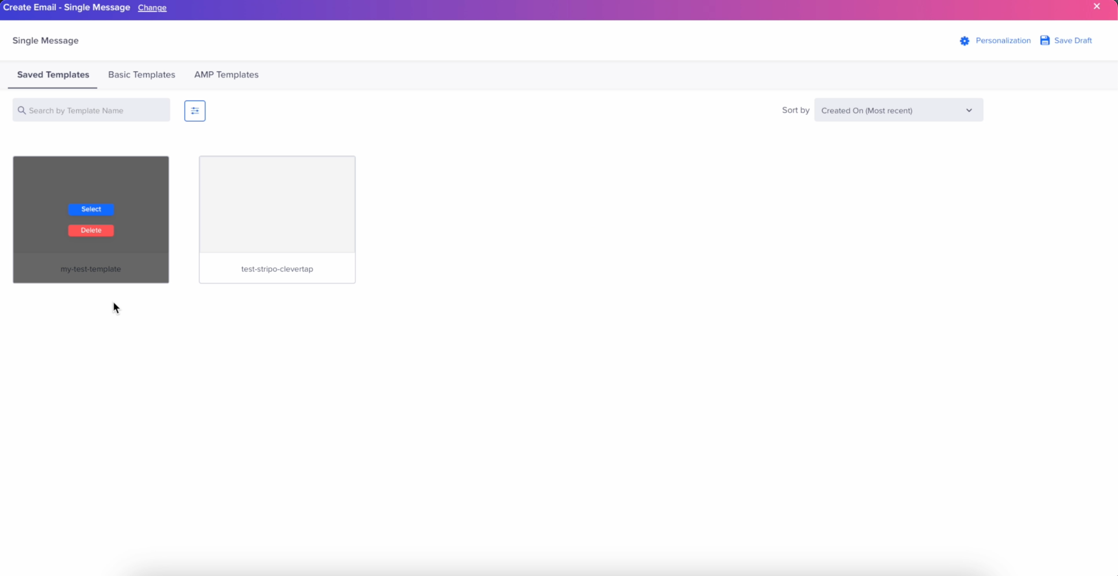1118x576 pixels.
Task: Expand the Sort by dropdown chevron
Action: 969,110
